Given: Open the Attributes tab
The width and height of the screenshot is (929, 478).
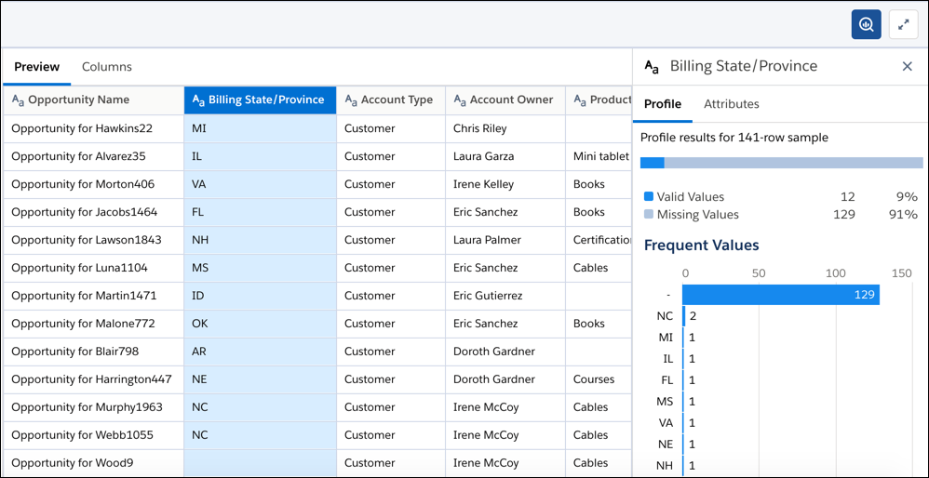Looking at the screenshot, I should (731, 104).
